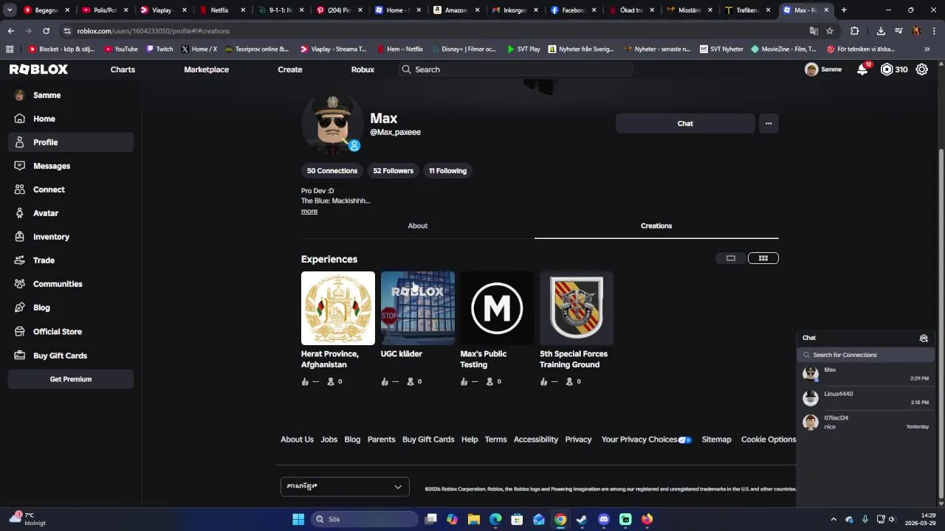
Task: Click the Samme account avatar in header
Action: [x=811, y=69]
